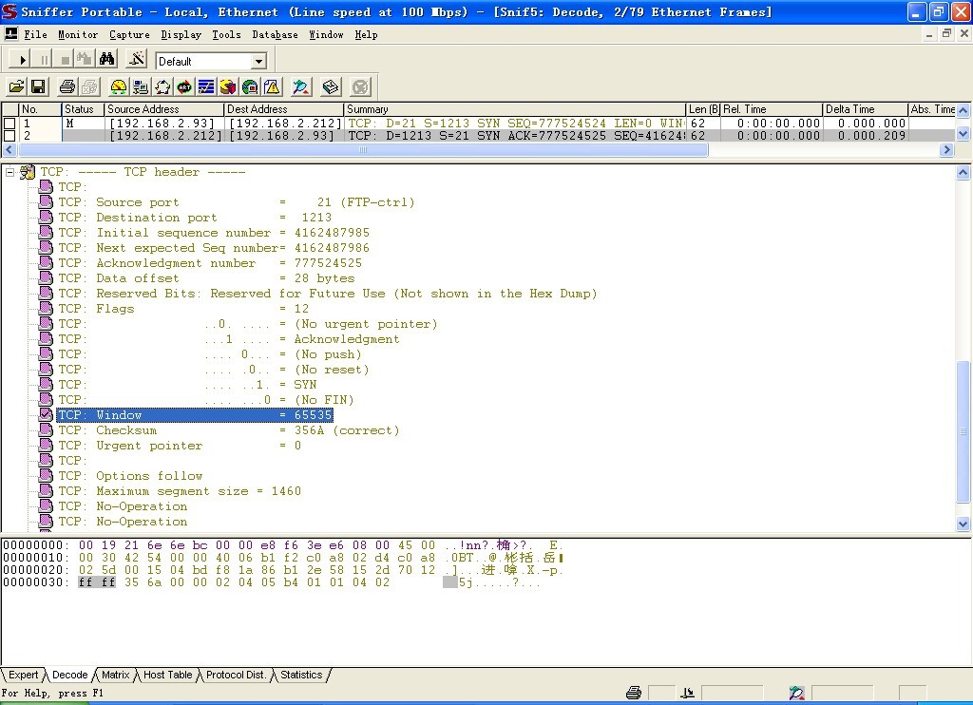
Task: Select the TCP Source port row
Action: tap(236, 202)
